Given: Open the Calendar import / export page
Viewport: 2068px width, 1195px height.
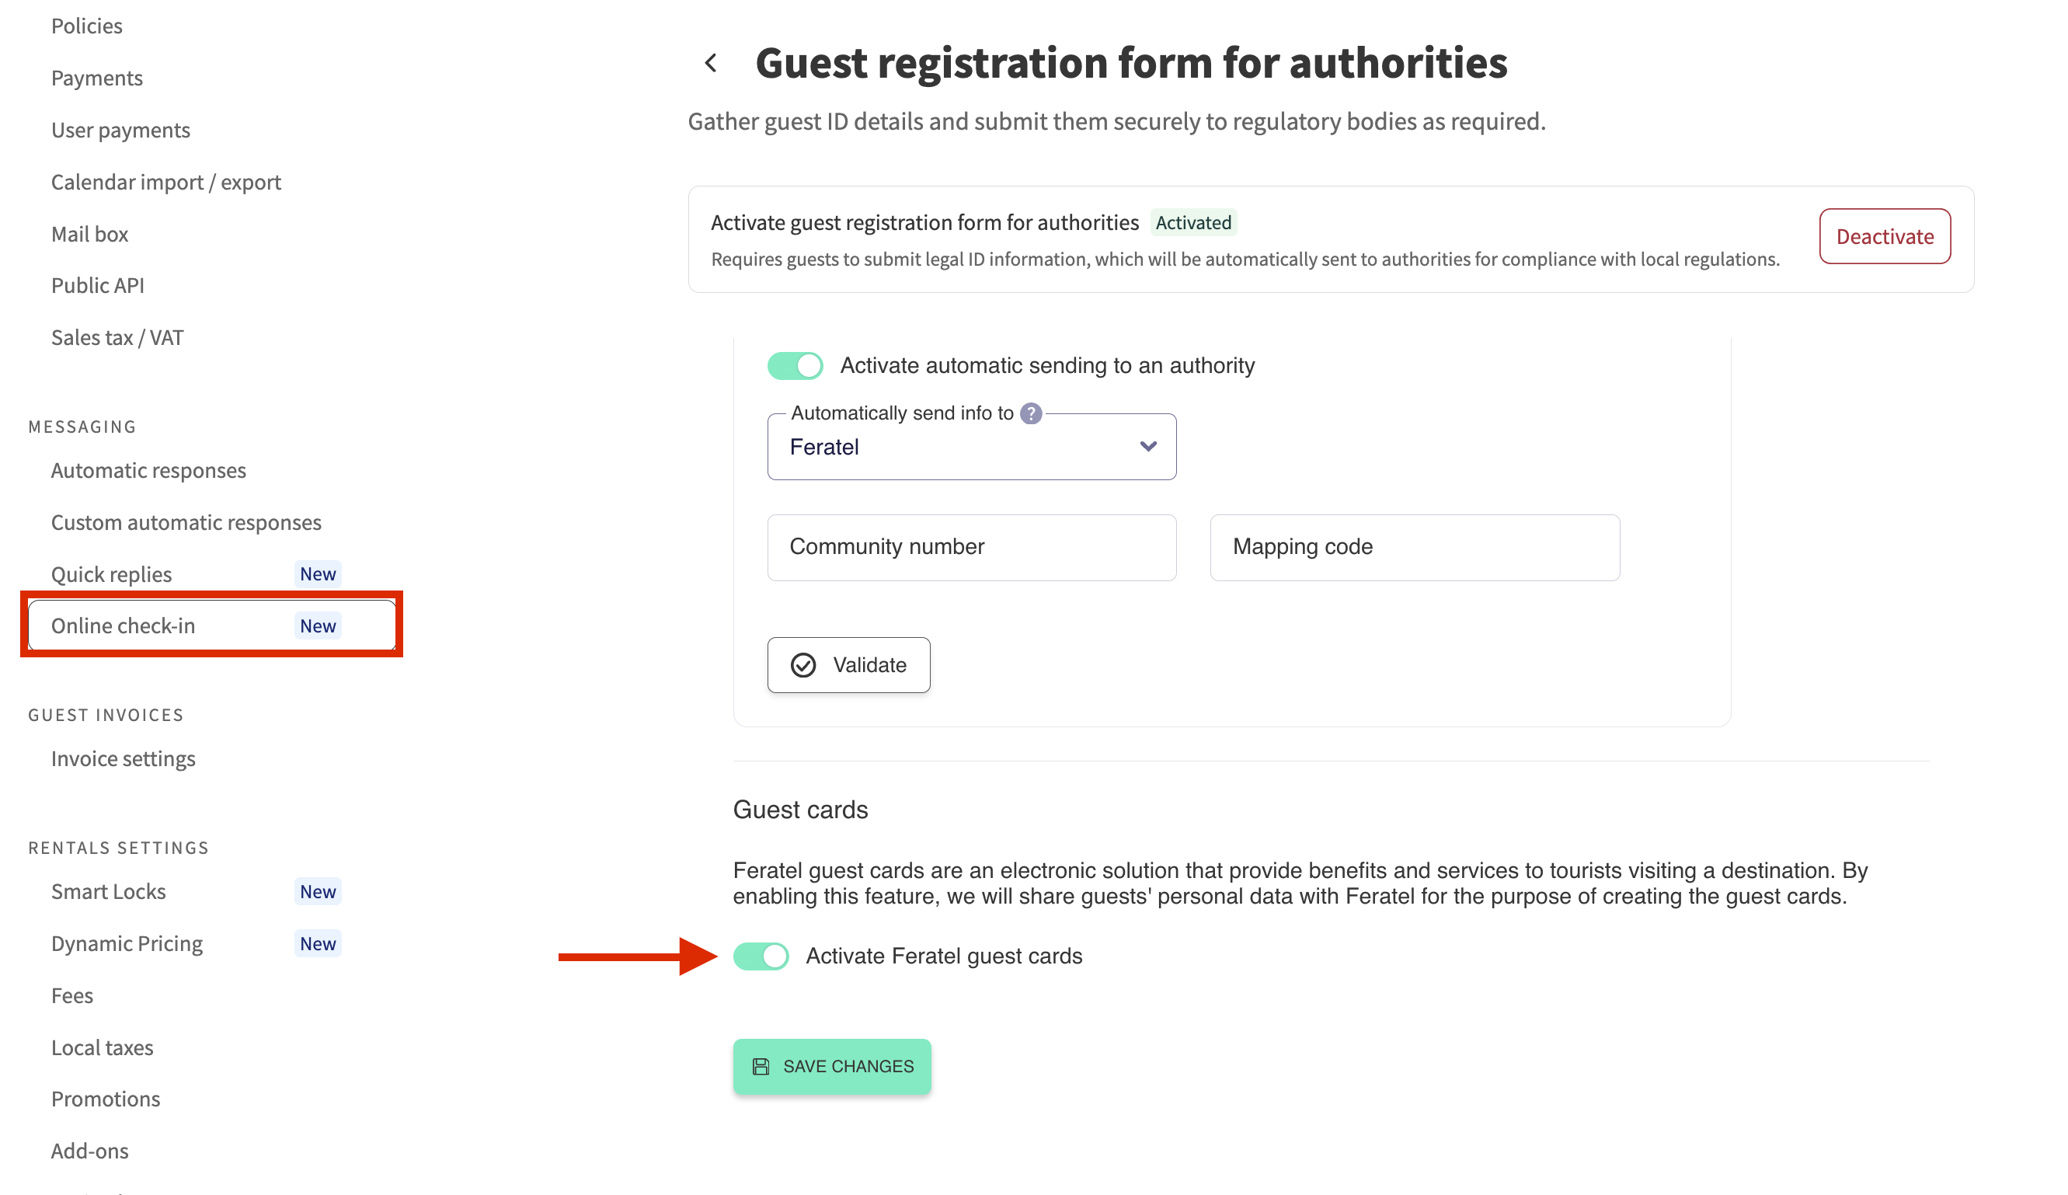Looking at the screenshot, I should (165, 181).
